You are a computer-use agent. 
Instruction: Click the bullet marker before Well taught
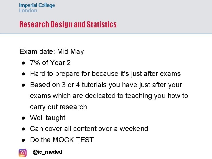point(23,118)
